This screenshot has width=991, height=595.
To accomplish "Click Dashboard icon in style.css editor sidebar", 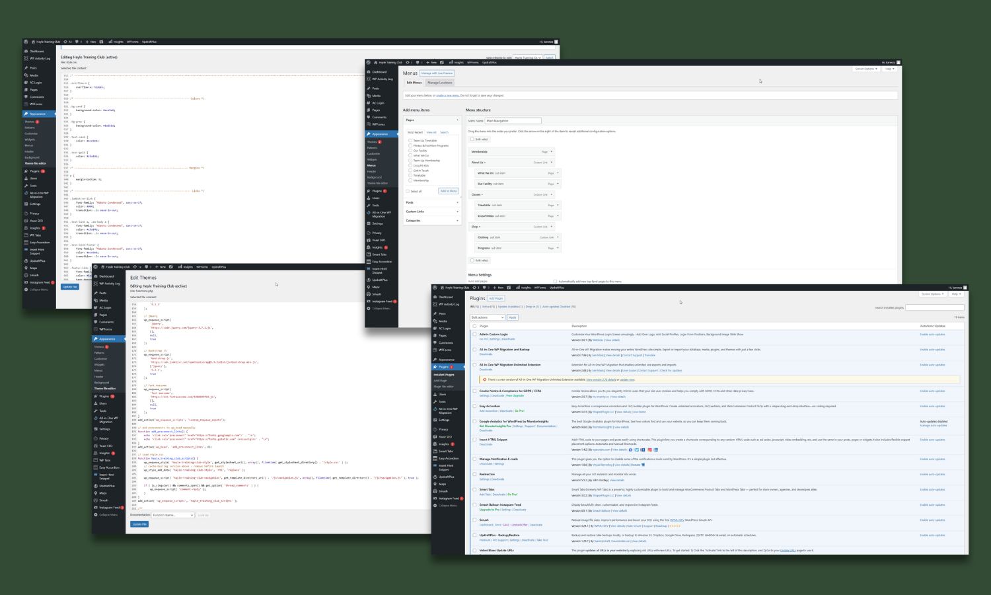I will [x=26, y=51].
